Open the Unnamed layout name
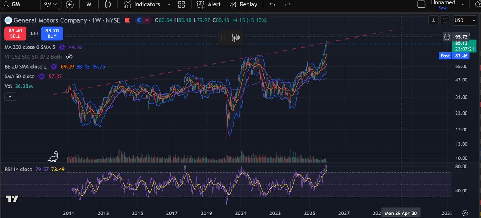Screen dimensions: 481x218 pos(443,2)
